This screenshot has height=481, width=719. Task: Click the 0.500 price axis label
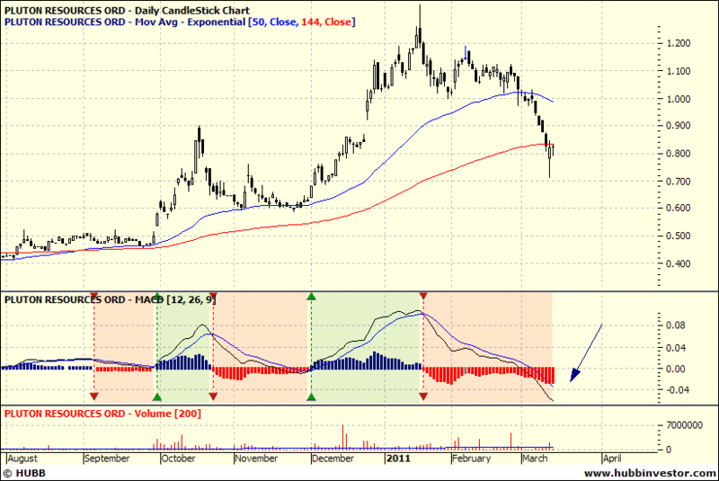point(679,236)
